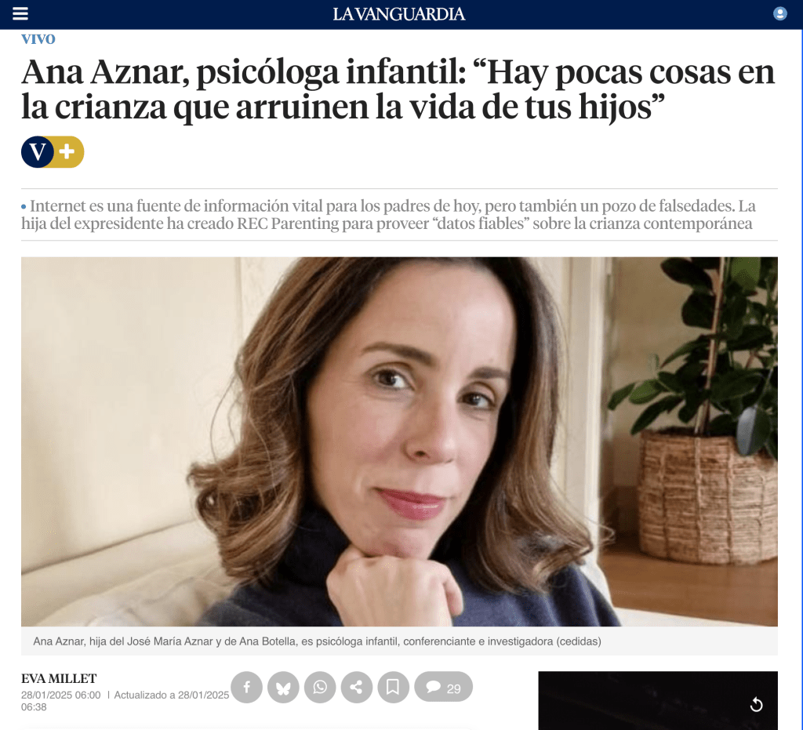The width and height of the screenshot is (803, 730).
Task: Click the dark video player thumbnail
Action: tap(658, 700)
